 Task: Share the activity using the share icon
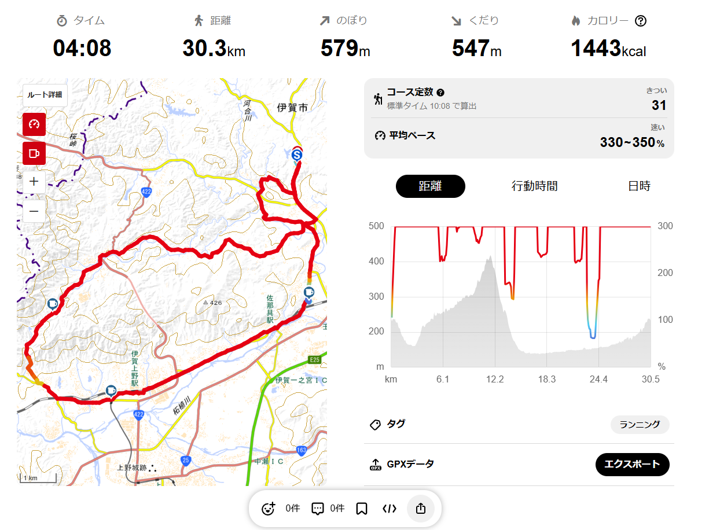pos(421,509)
